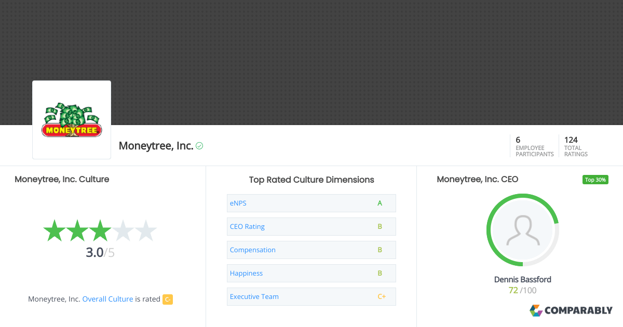Open the Happiness culture dimension
The height and width of the screenshot is (327, 623).
click(246, 273)
